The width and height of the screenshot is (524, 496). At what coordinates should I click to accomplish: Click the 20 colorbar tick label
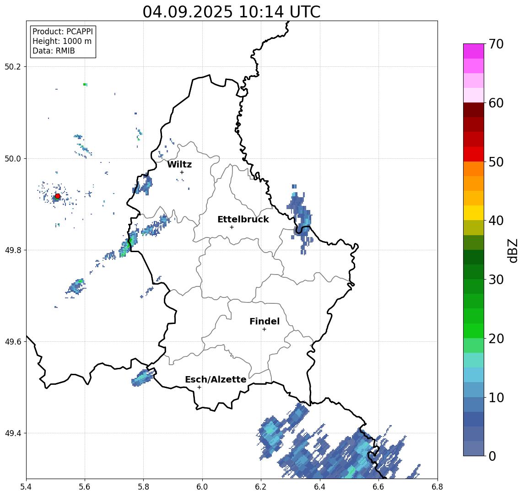(x=496, y=338)
